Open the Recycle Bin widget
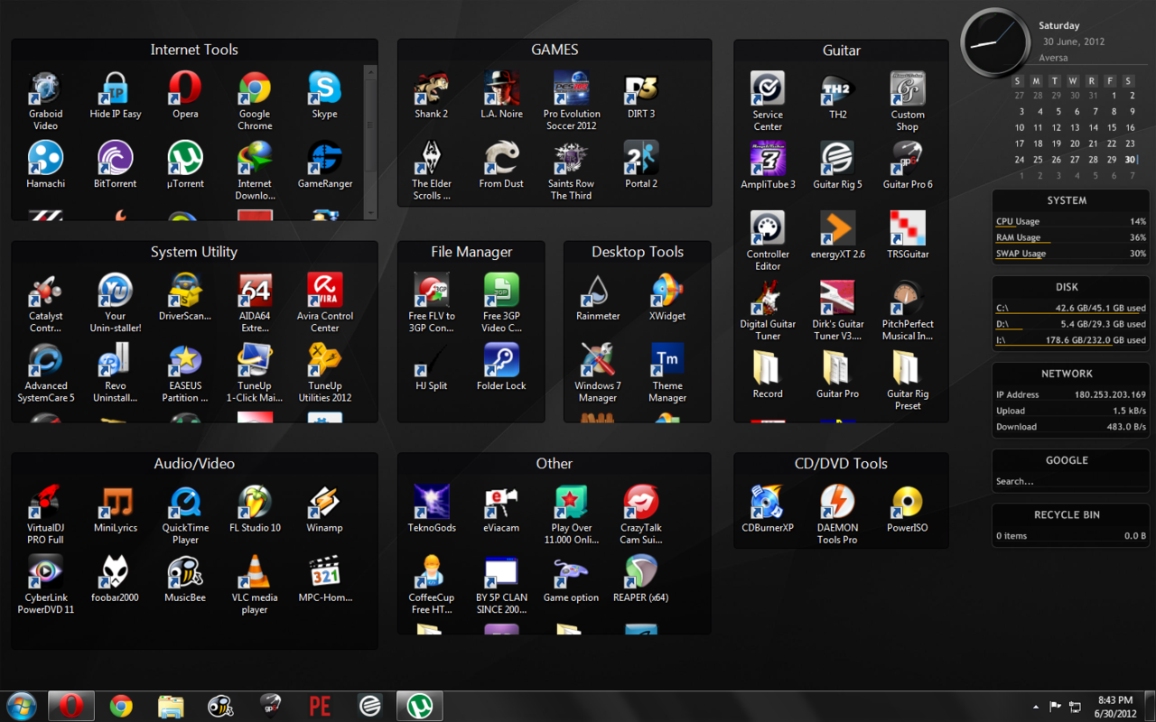Image resolution: width=1156 pixels, height=722 pixels. coord(1070,525)
